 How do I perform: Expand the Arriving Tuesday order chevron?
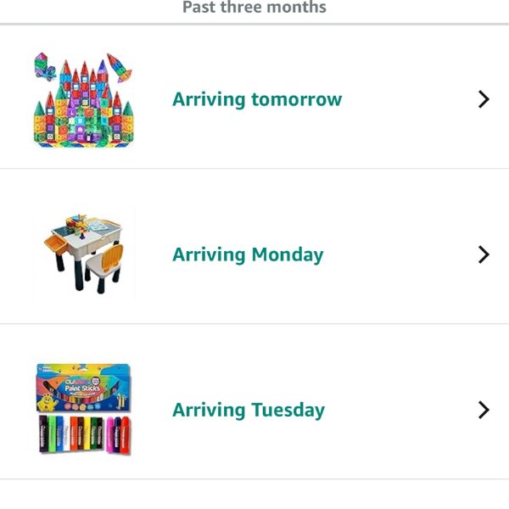[x=484, y=410]
